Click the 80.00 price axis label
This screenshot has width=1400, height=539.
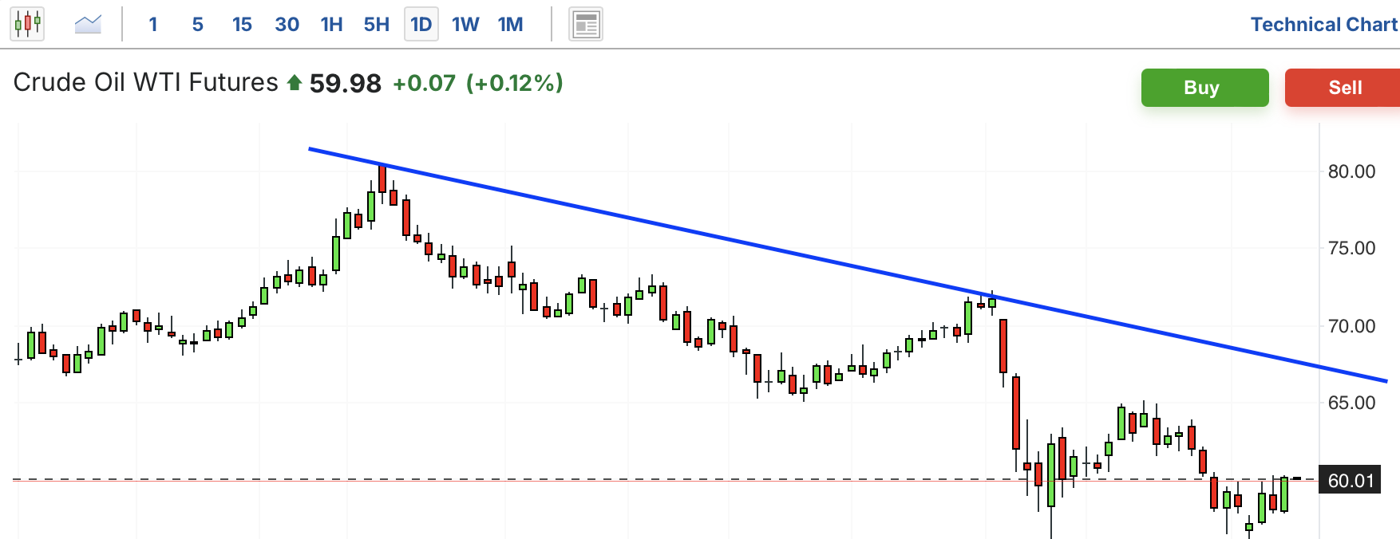click(x=1351, y=171)
